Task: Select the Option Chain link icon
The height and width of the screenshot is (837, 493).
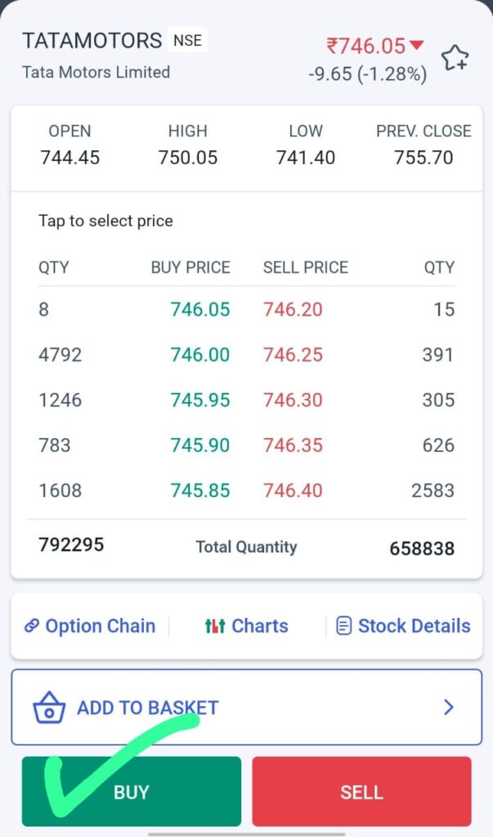Action: point(33,626)
